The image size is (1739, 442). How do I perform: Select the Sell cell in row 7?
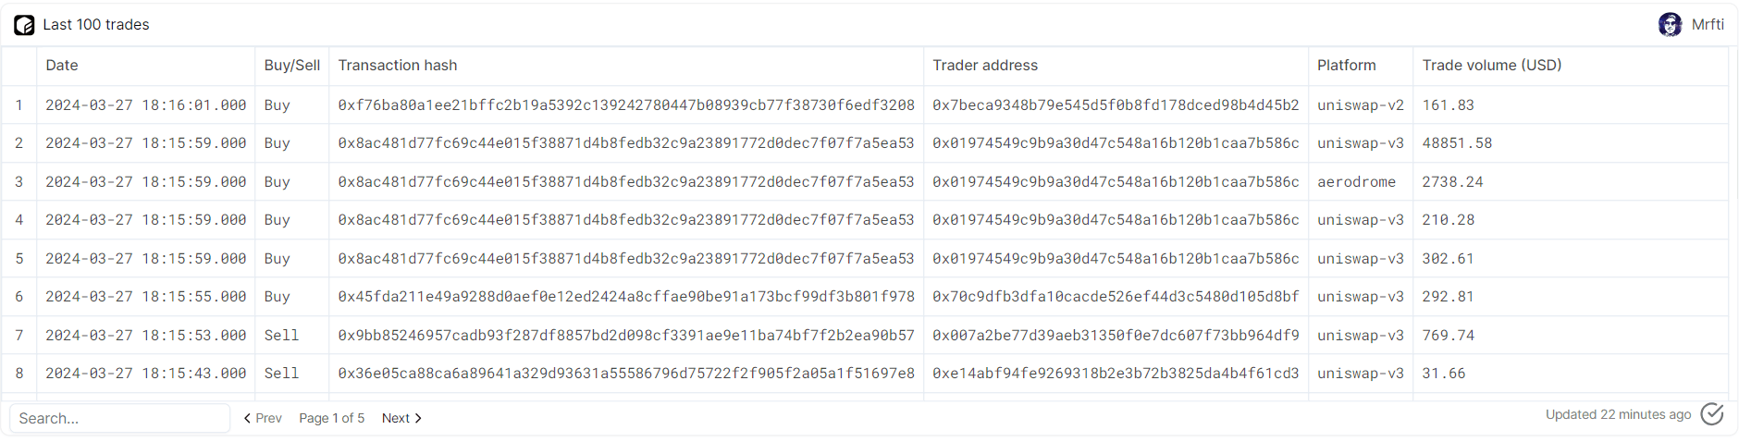pos(281,336)
